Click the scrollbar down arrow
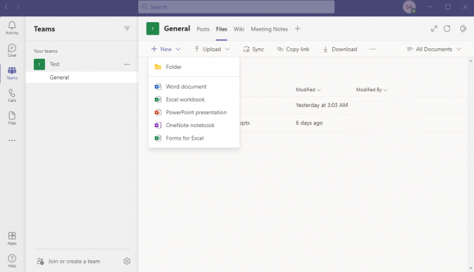 (x=471, y=268)
